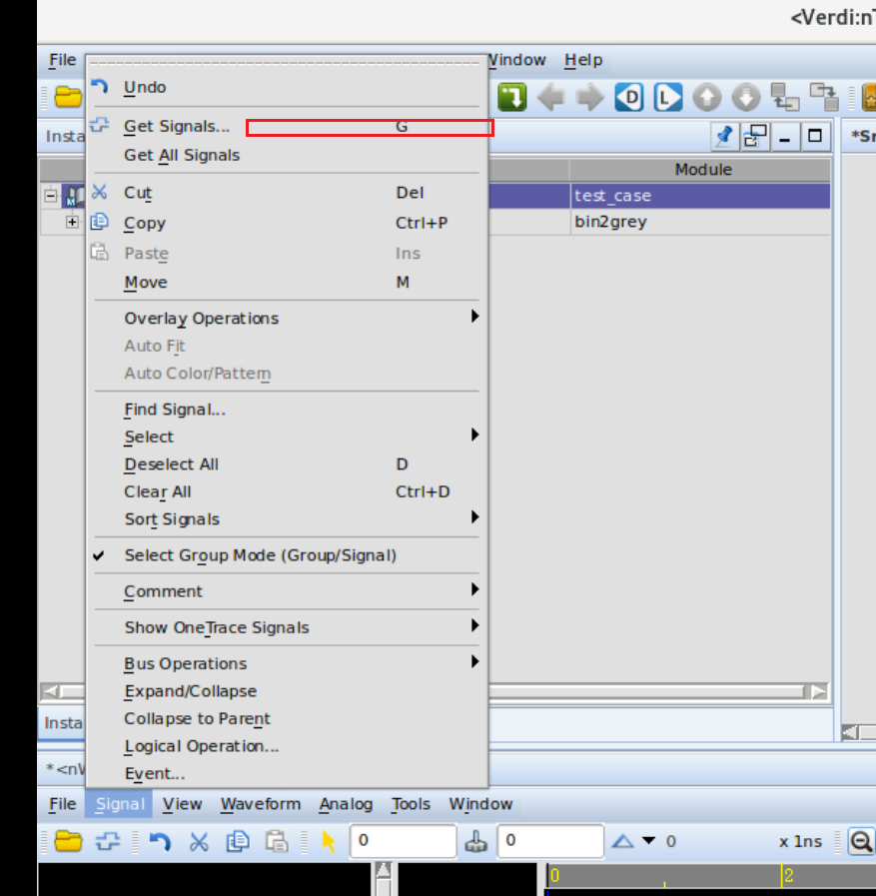Open waveform View menu
The image size is (876, 896).
pyautogui.click(x=182, y=804)
